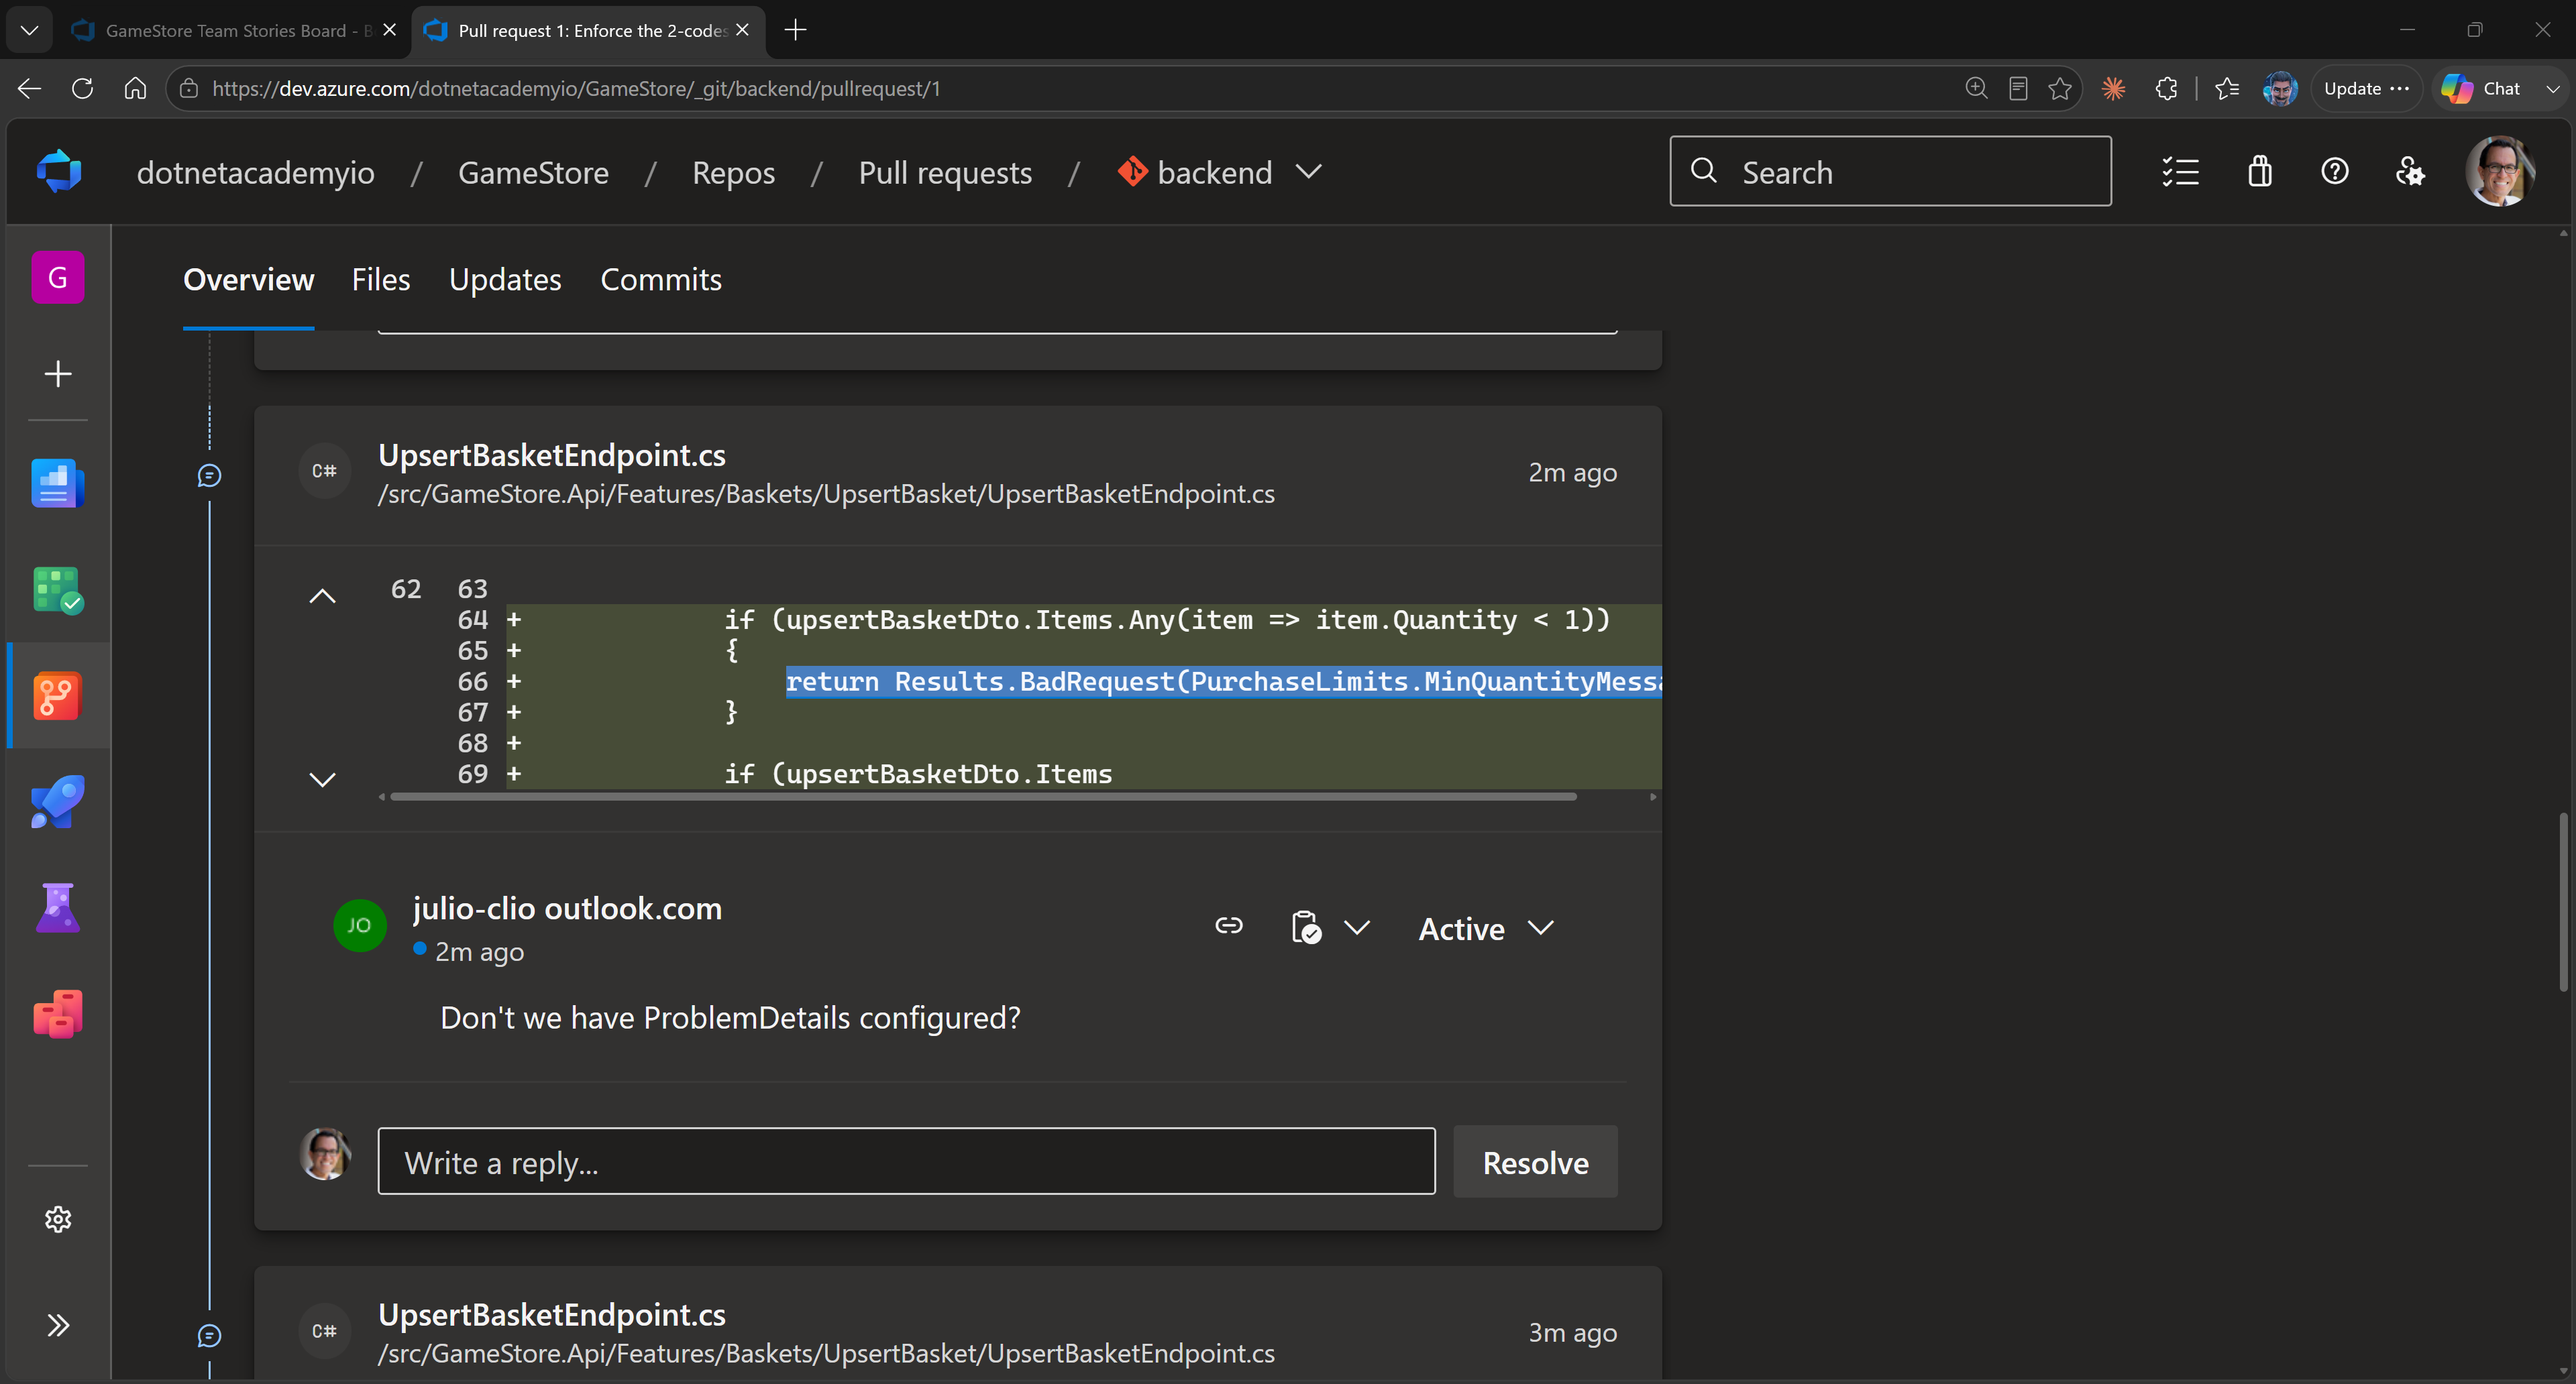Screen dimensions: 2576x1384
Task: Copy link to julio-clio's comment
Action: click(x=1229, y=926)
